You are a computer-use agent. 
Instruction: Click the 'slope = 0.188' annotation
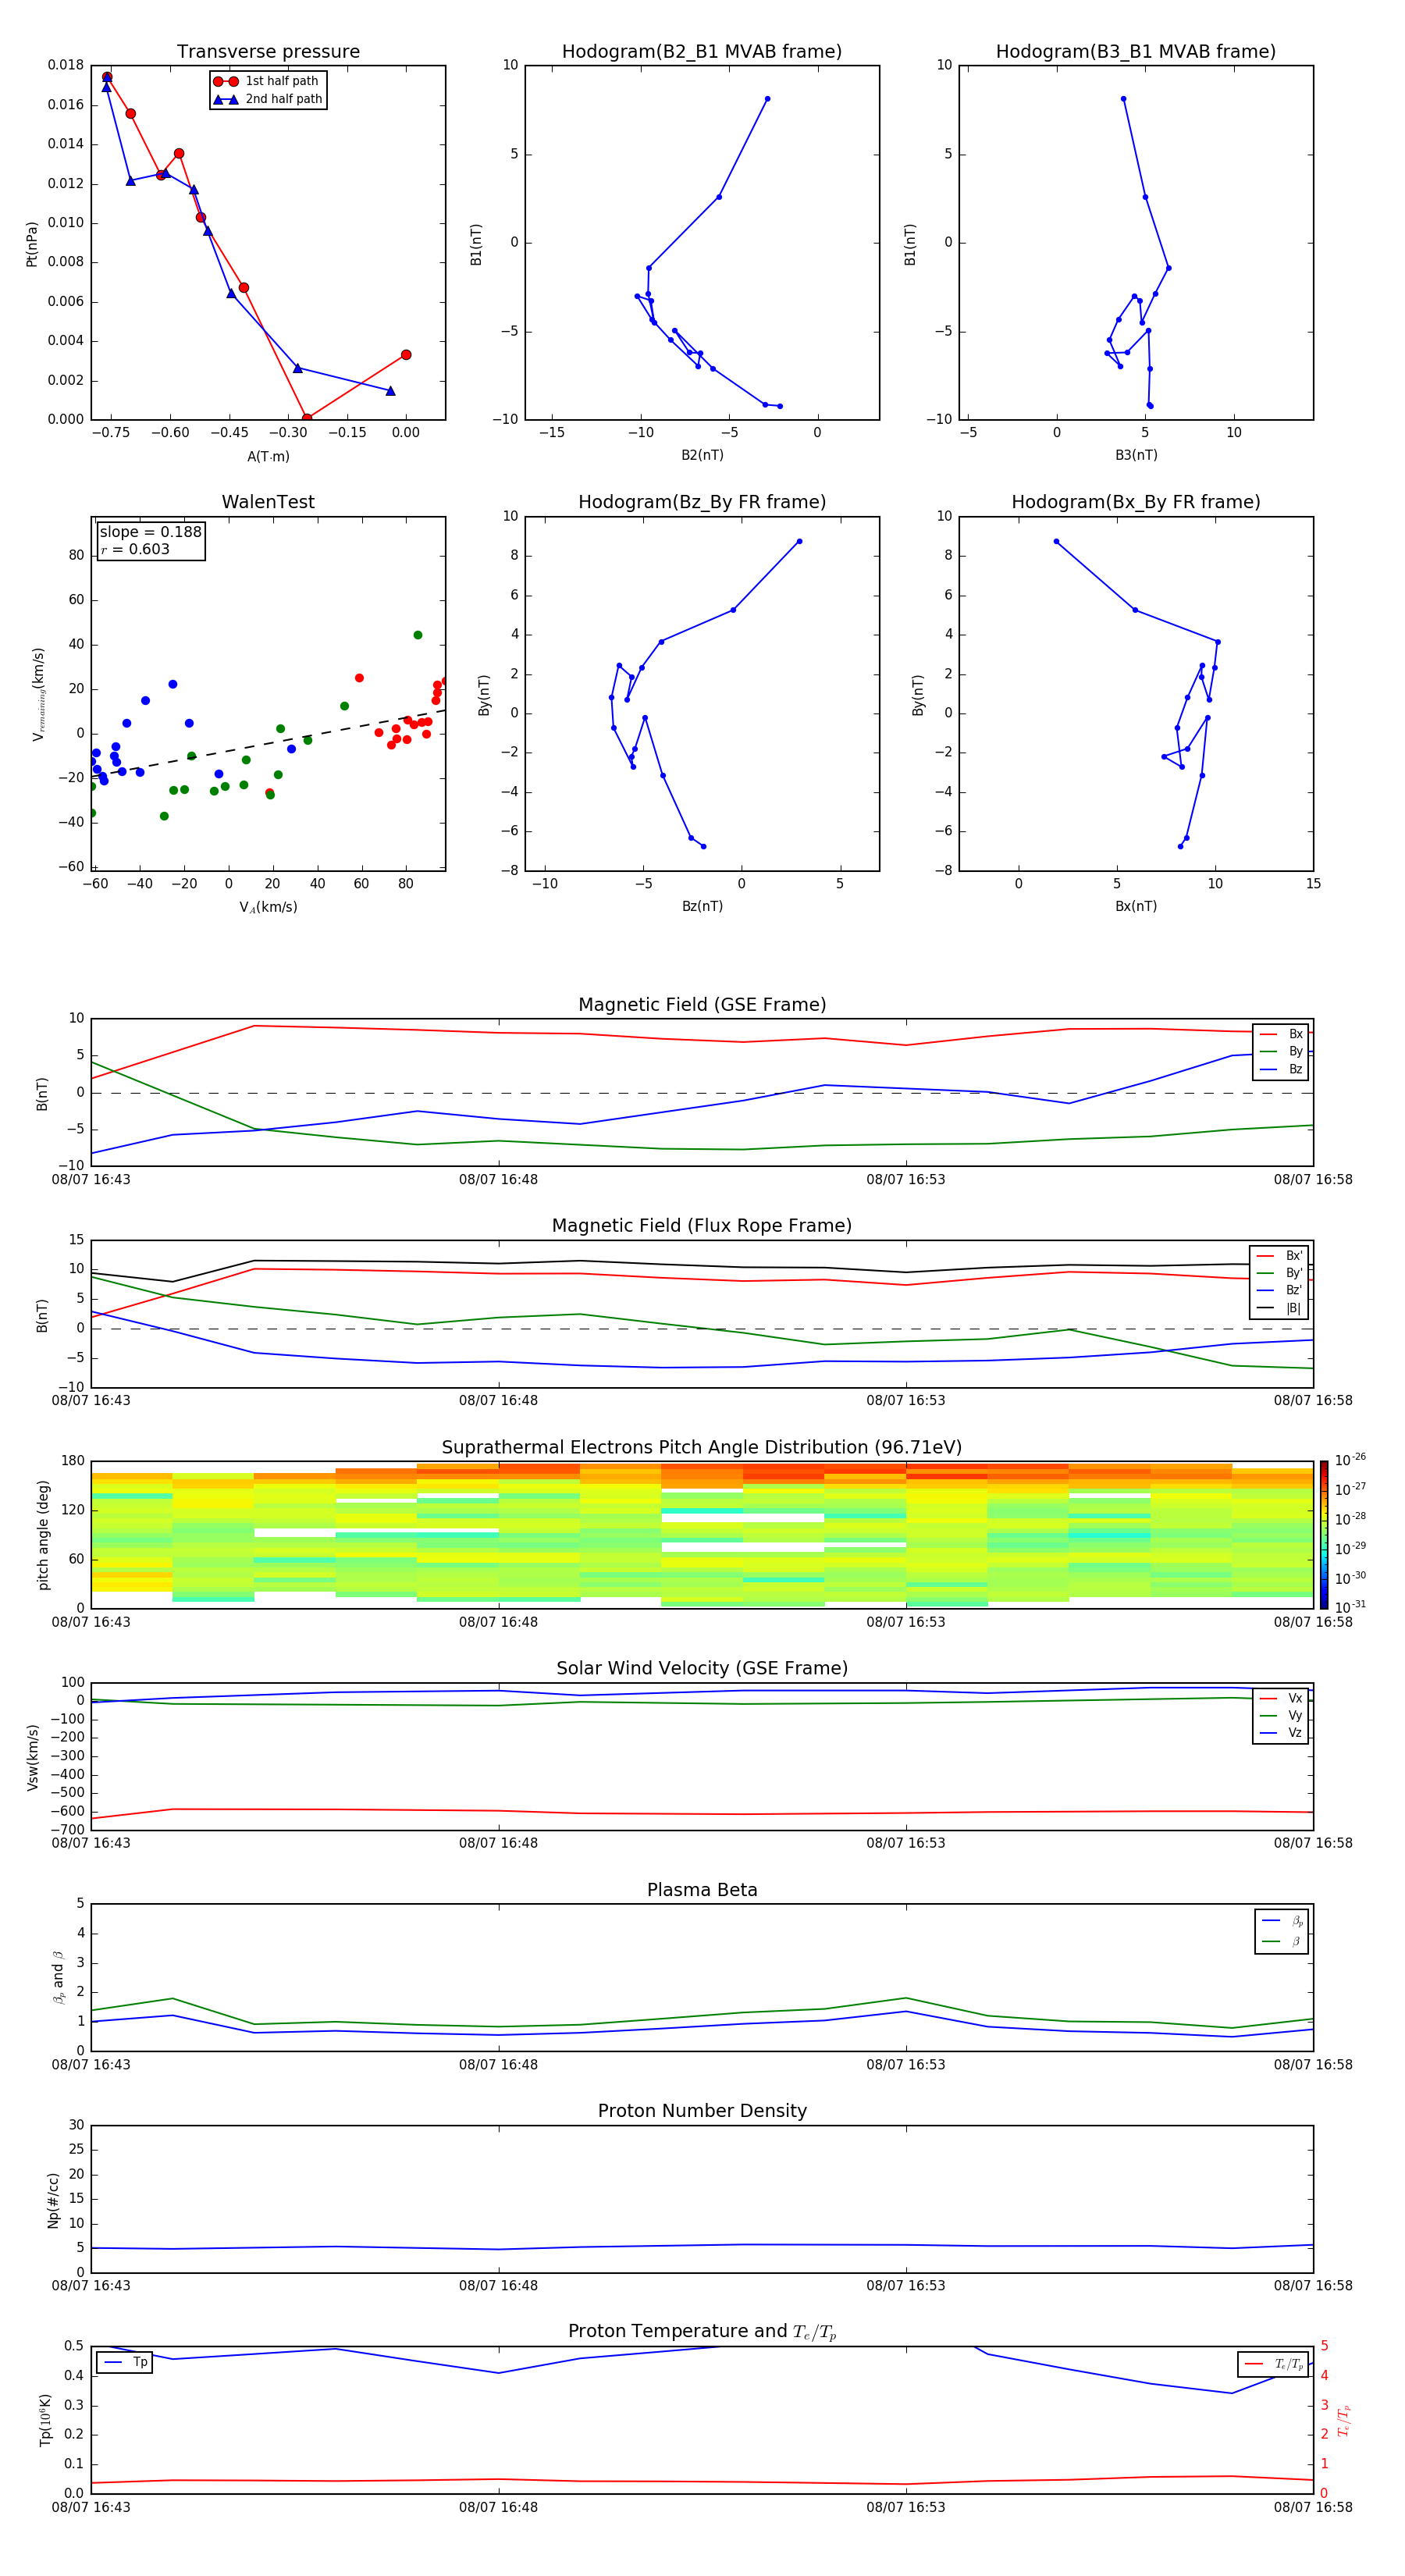[x=150, y=532]
